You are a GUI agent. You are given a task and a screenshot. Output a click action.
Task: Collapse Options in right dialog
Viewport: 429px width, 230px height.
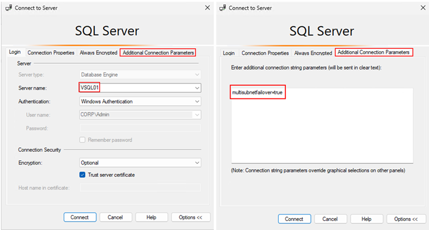click(406, 219)
